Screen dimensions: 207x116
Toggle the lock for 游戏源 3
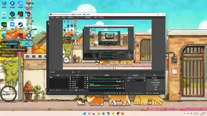(x=87, y=81)
